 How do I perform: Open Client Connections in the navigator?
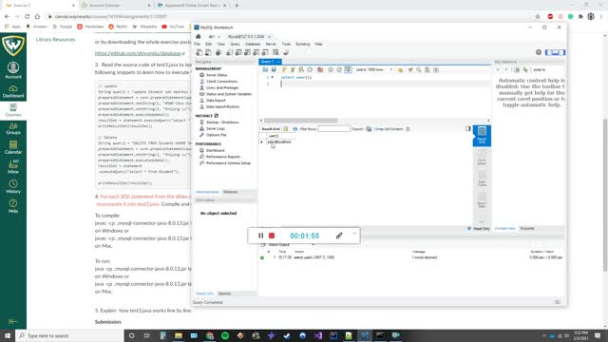221,82
